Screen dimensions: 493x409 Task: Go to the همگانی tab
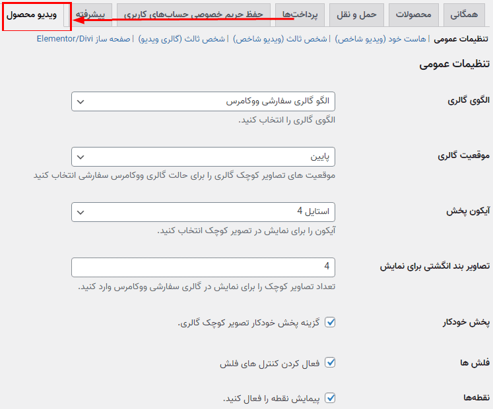click(464, 14)
